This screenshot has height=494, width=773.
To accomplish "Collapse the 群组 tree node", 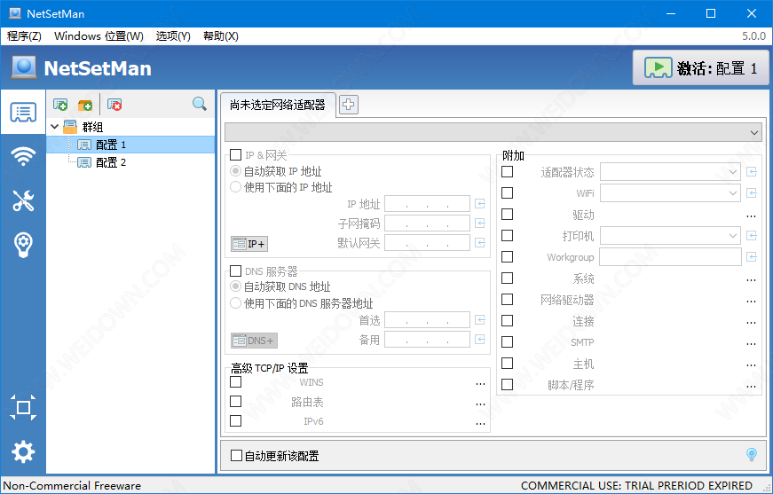I will pos(55,127).
